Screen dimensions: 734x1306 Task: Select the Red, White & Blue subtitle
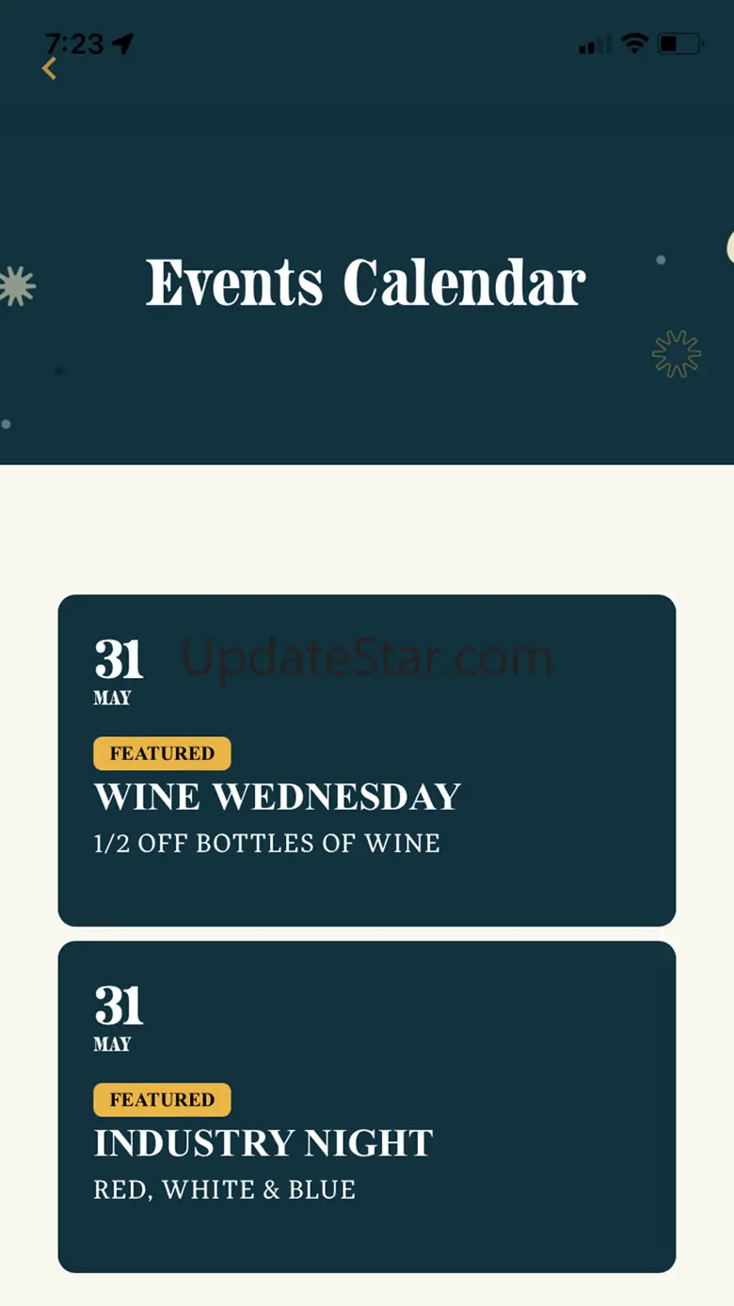coord(225,1190)
